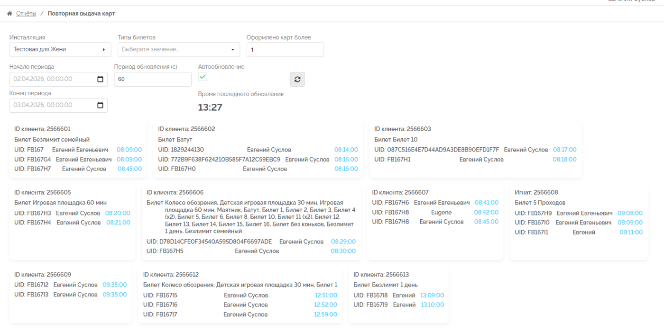This screenshot has width=664, height=332.
Task: Click time 08:29:00 in client 2566606 card
Action: (343, 242)
